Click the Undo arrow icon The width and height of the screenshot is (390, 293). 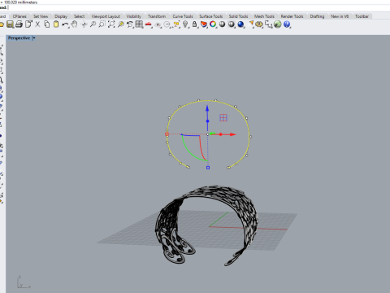[65, 24]
